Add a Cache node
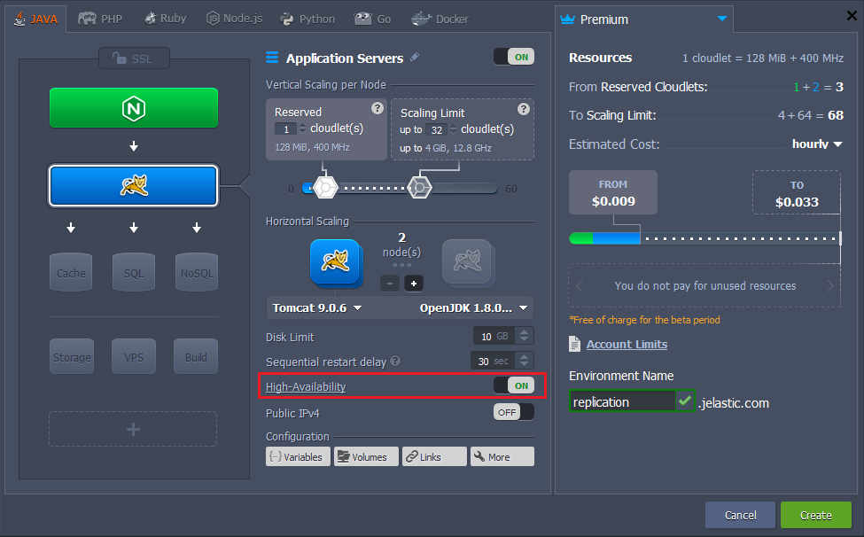 point(71,272)
